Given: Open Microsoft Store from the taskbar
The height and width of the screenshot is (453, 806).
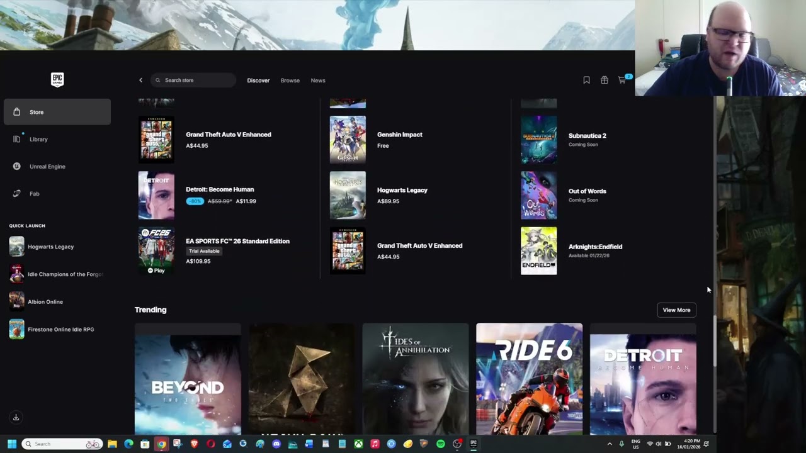Looking at the screenshot, I should click(x=145, y=444).
